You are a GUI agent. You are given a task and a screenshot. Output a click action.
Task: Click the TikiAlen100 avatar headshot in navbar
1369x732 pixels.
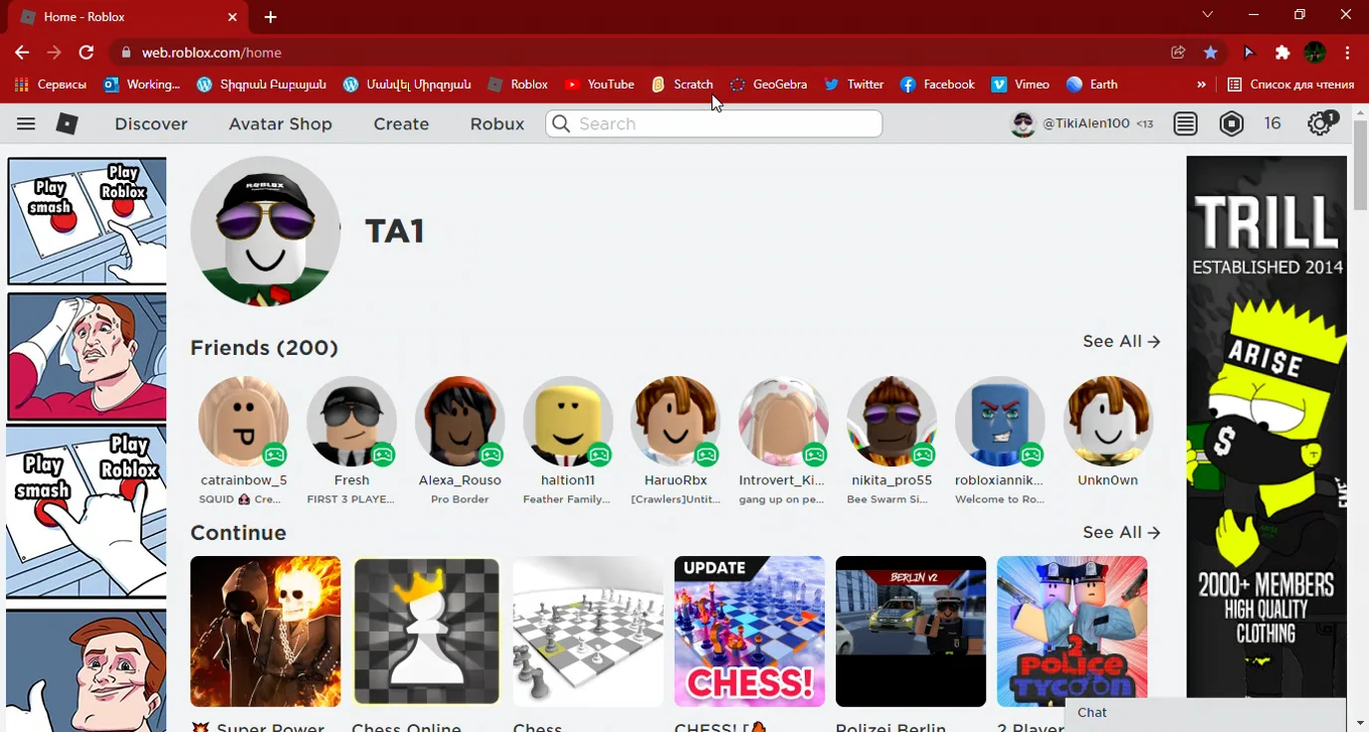(1023, 123)
